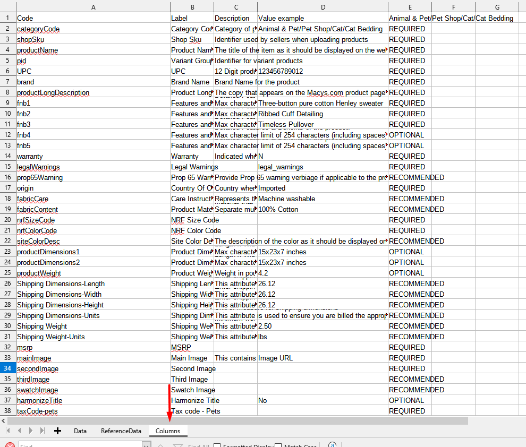This screenshot has width=526, height=447.
Task: Select the 'brand' cell in column A
Action: tap(94, 82)
